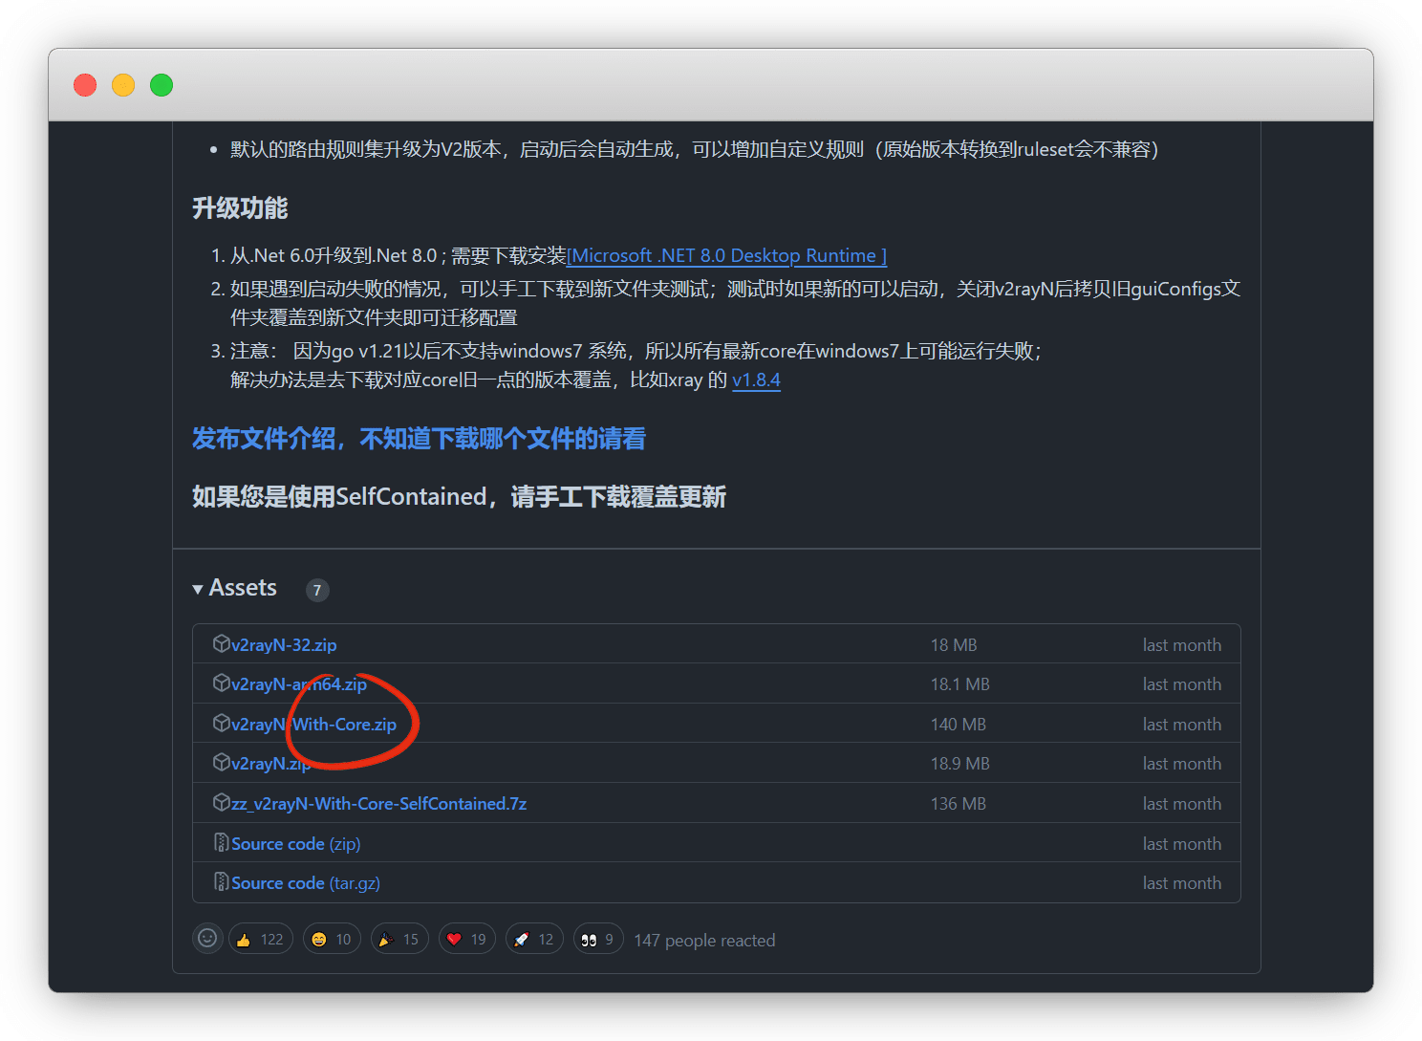Click the 140 MB size value
The height and width of the screenshot is (1041, 1422).
[x=958, y=725]
